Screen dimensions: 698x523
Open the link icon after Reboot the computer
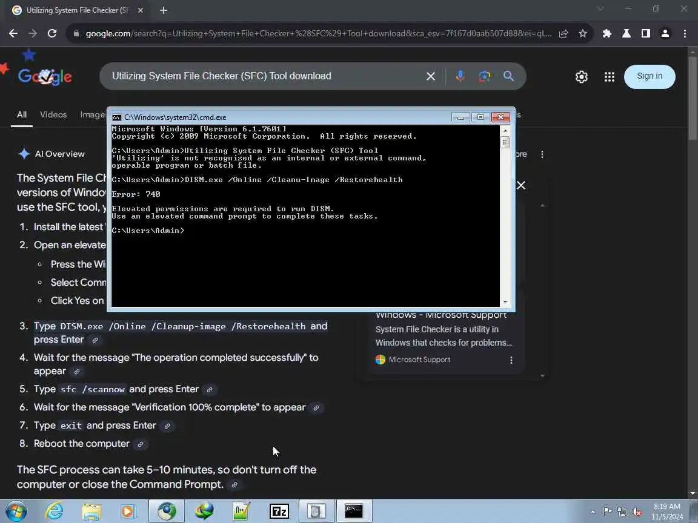point(140,444)
